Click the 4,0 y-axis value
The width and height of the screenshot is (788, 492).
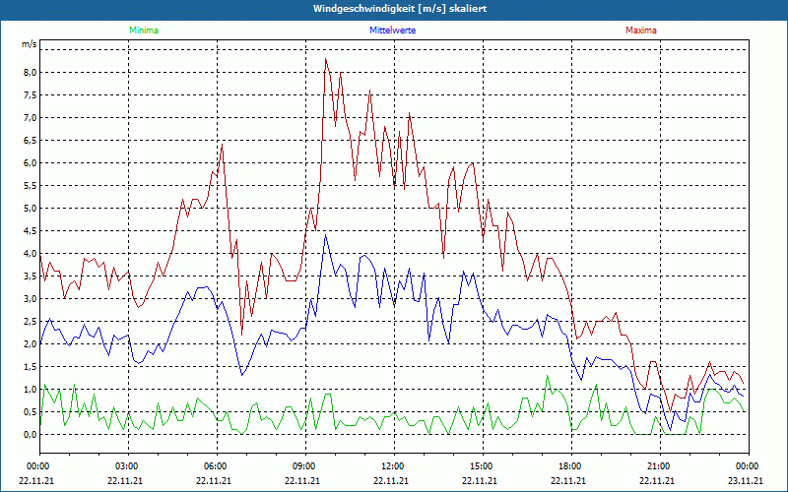tap(31, 254)
